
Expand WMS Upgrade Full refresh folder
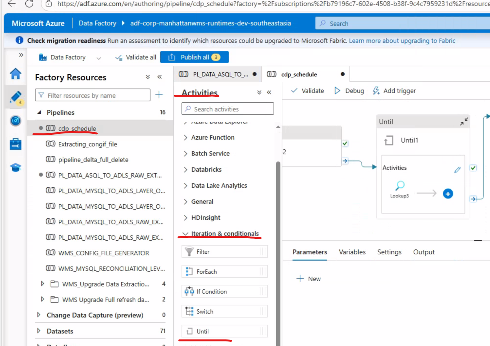pos(43,299)
